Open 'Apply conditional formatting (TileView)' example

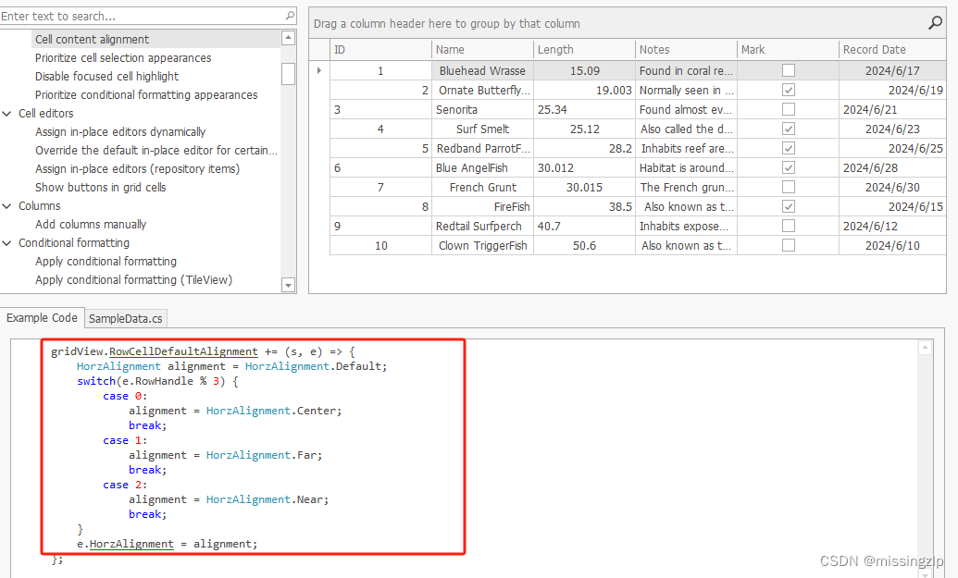coord(133,279)
